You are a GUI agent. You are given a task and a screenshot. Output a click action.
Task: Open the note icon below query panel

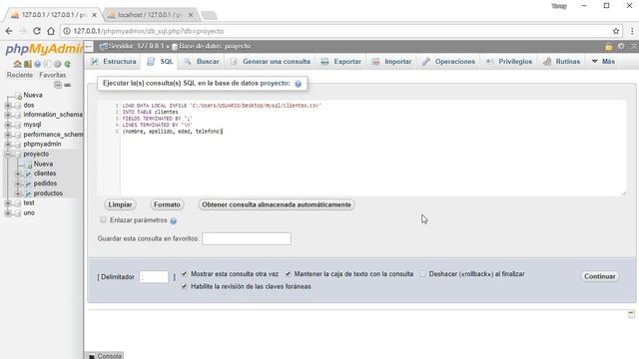click(x=631, y=314)
